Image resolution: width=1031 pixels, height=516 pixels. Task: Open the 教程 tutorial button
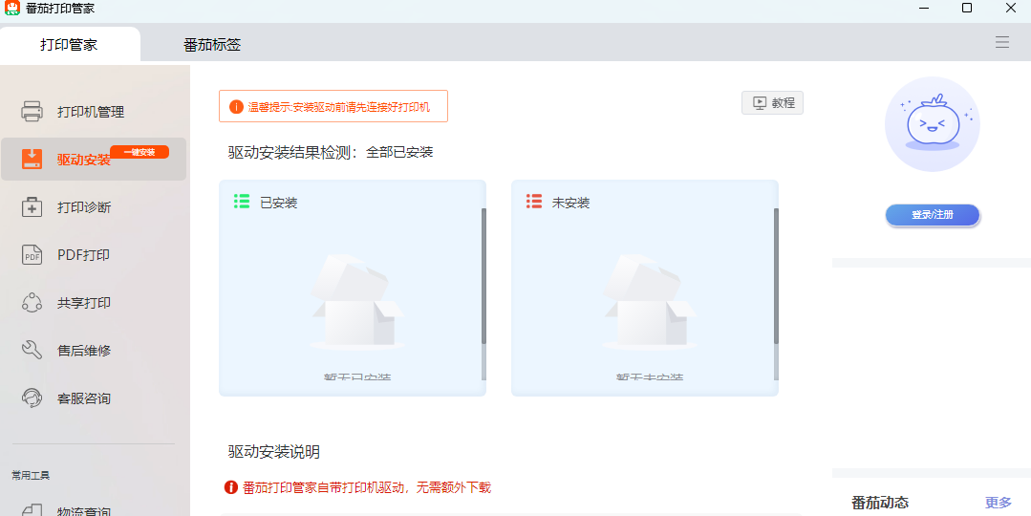[x=773, y=103]
